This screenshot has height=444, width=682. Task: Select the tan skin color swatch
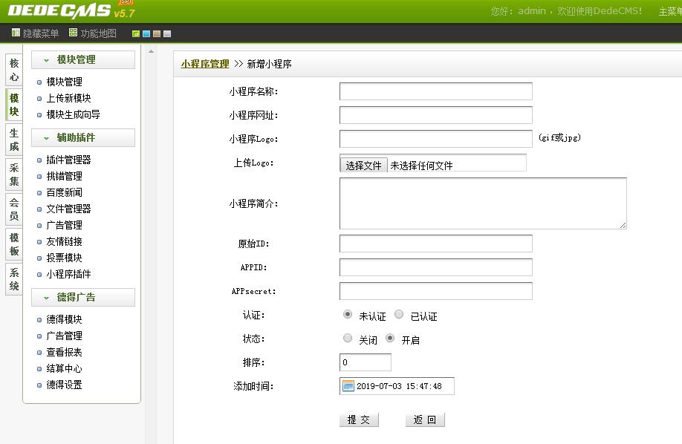[157, 33]
